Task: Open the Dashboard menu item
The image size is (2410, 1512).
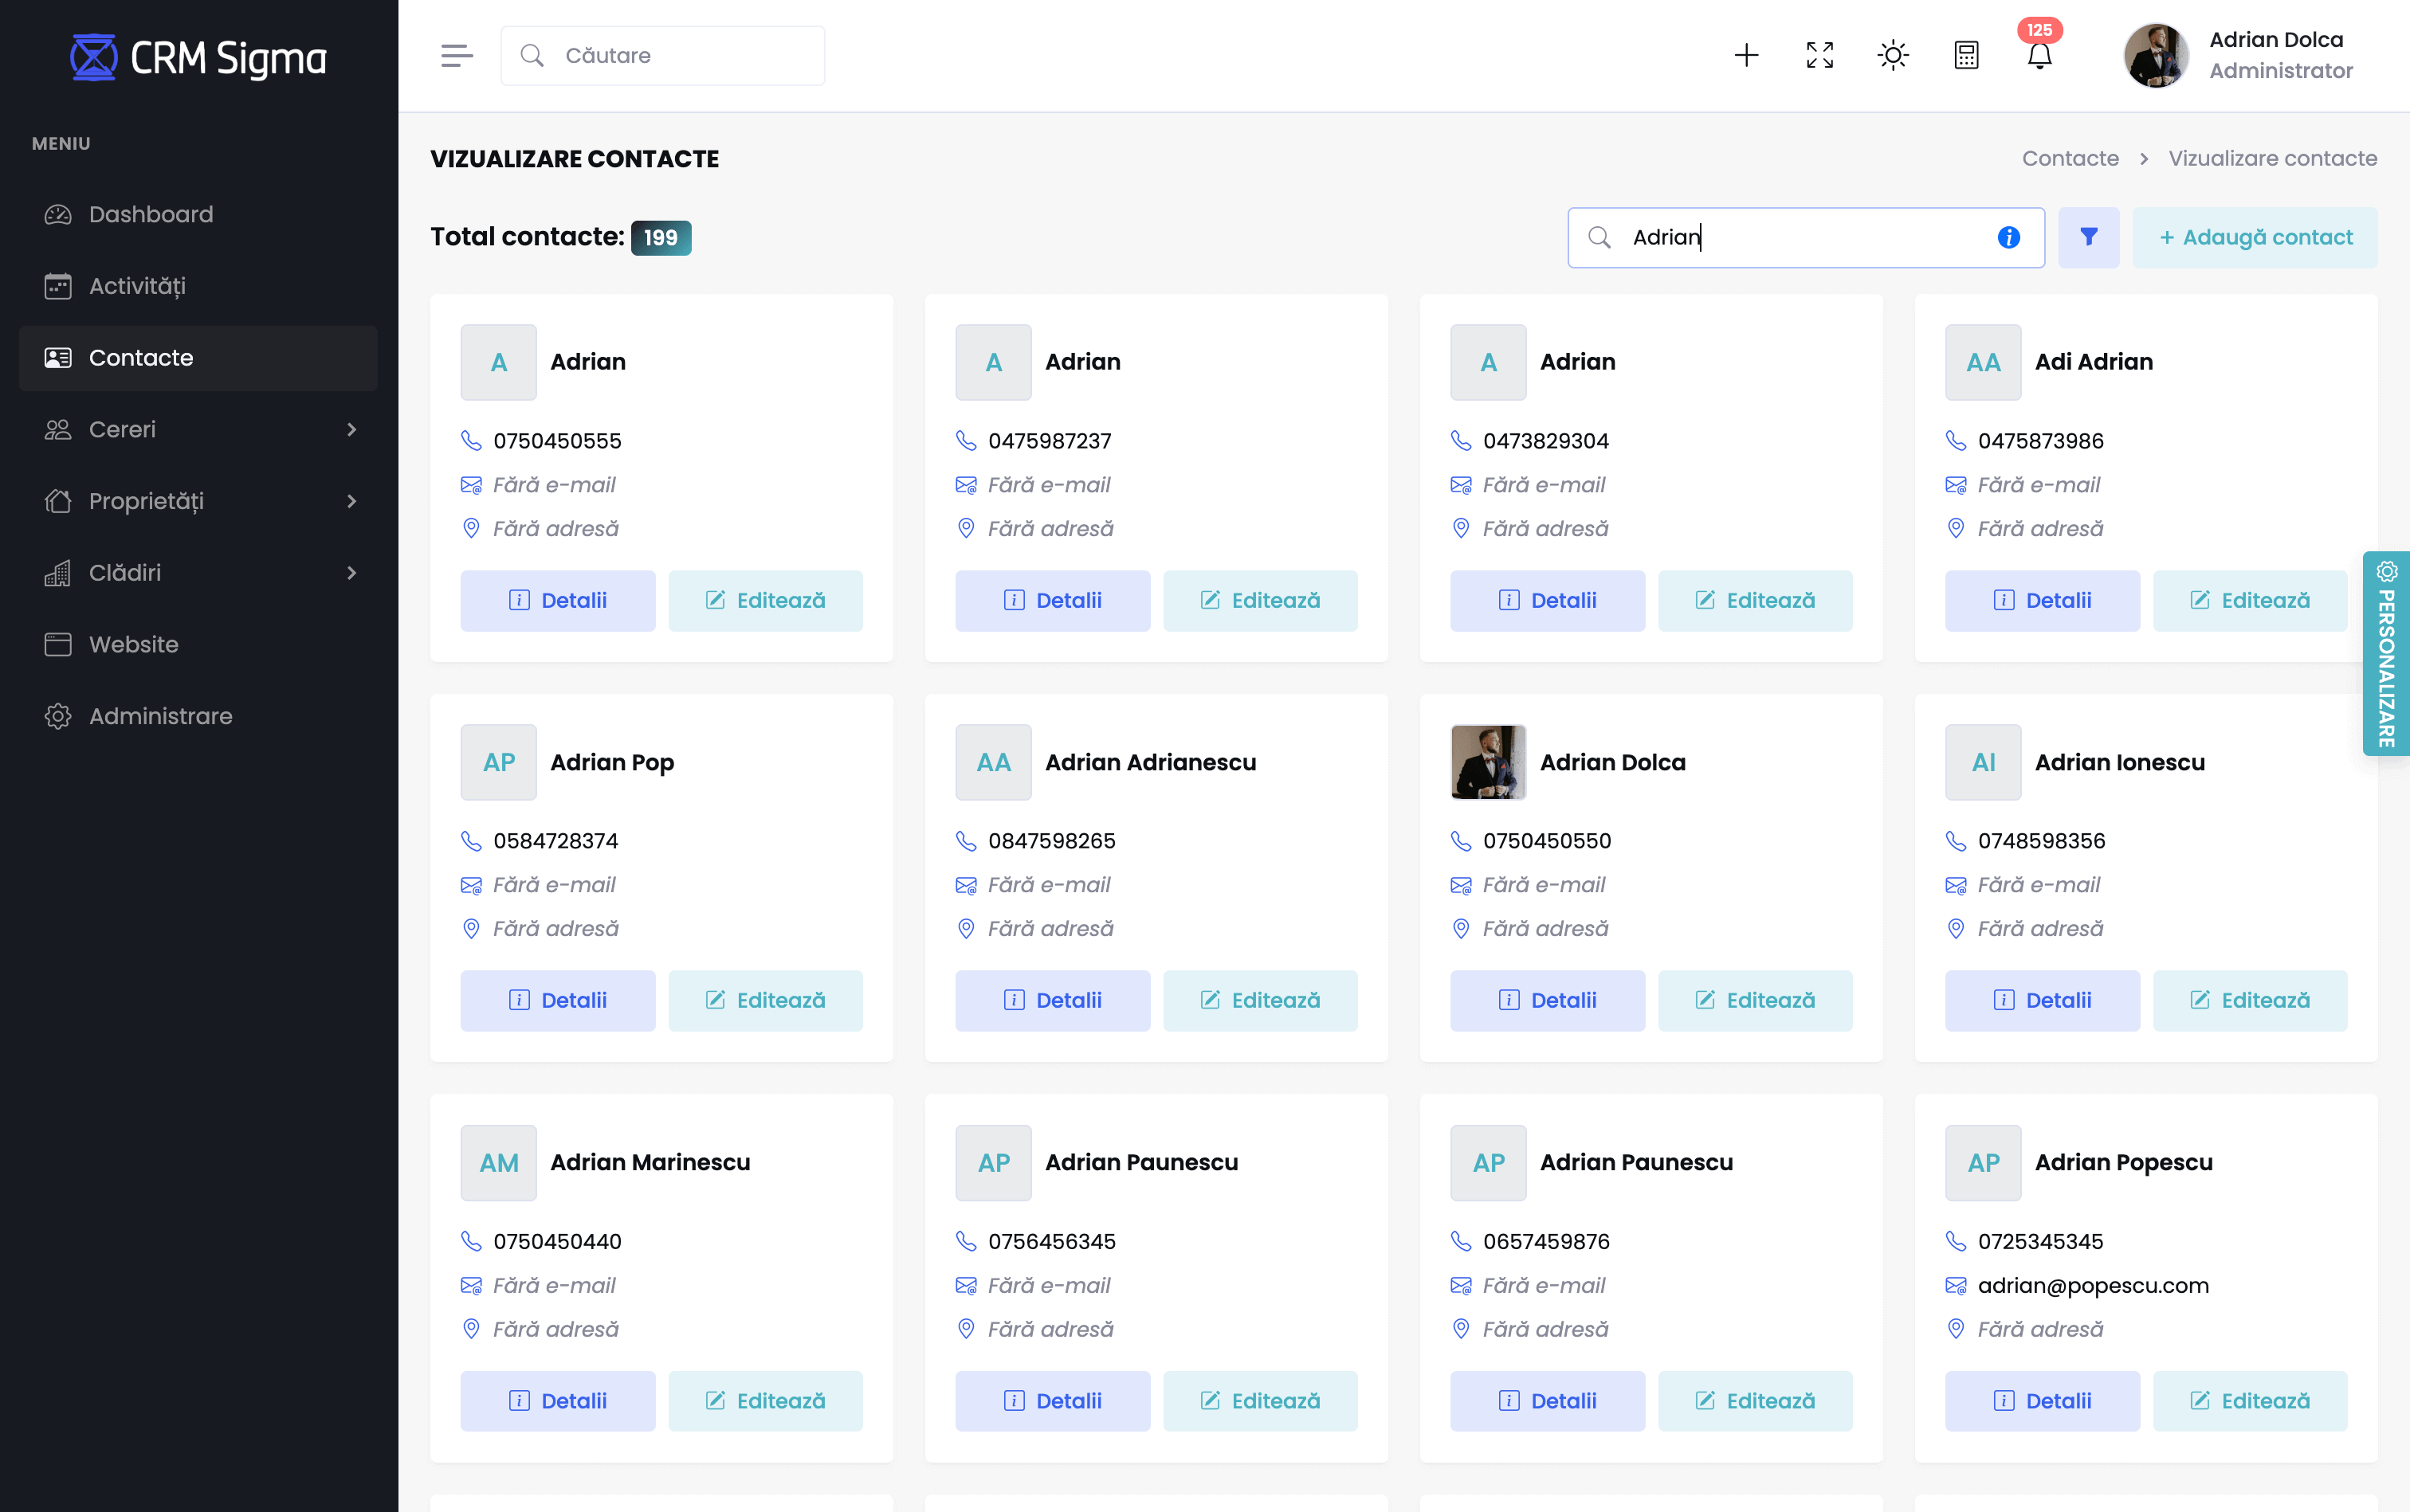Action: 150,214
